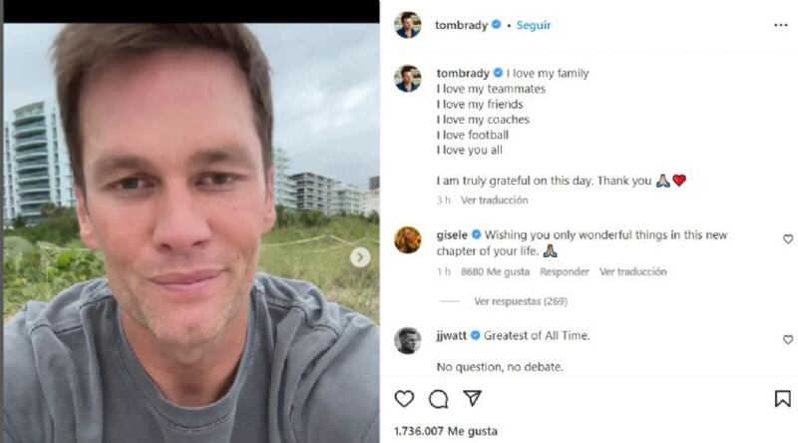Click the Seguir follow button

(x=534, y=25)
